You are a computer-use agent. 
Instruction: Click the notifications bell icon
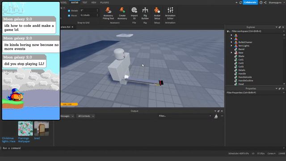coord(240,3)
